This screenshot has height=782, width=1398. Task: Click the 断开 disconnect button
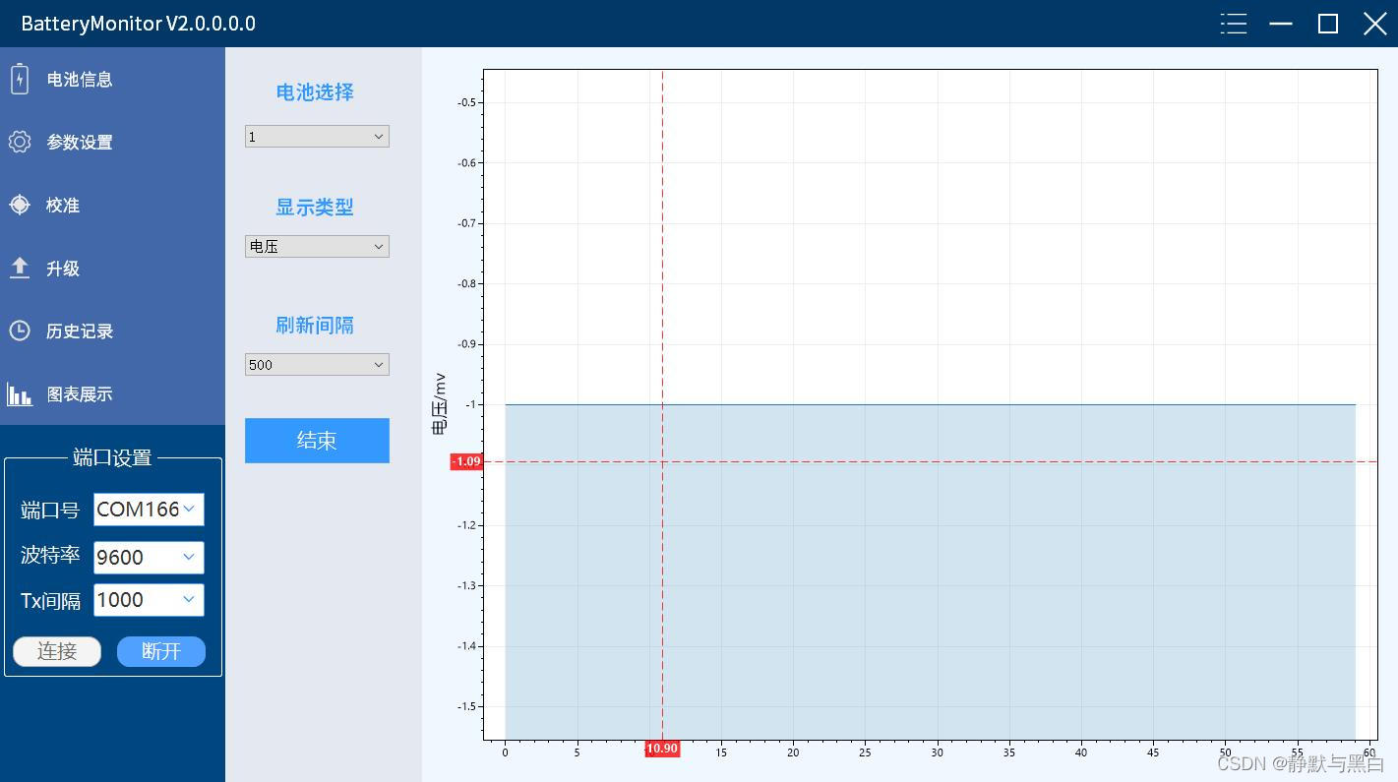point(161,651)
